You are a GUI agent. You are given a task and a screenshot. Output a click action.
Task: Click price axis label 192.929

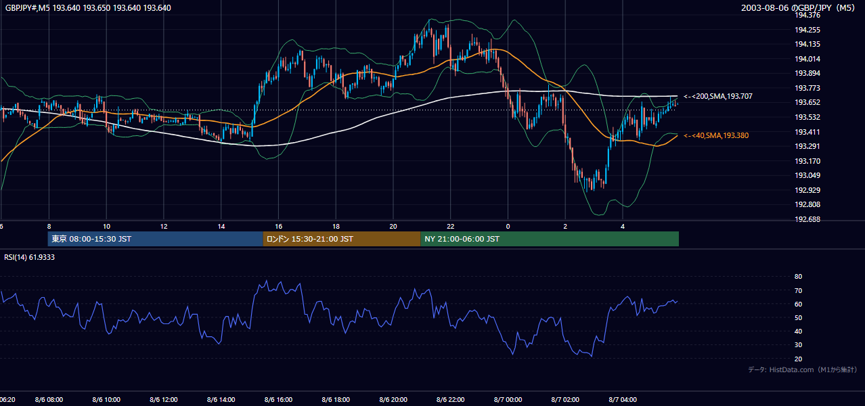coord(807,190)
